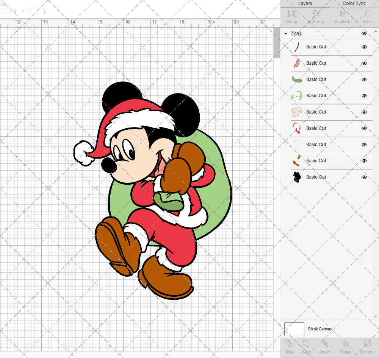Click the Y position stepper arrows
The image size is (379, 358).
point(45,11)
